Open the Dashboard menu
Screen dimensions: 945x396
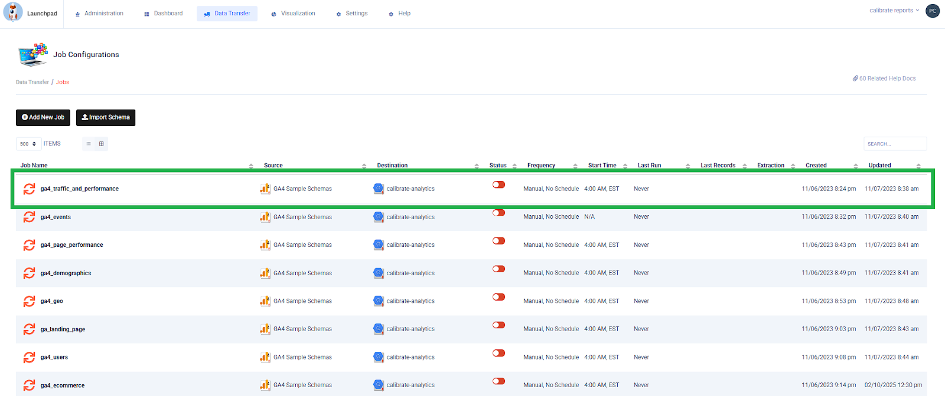point(164,14)
